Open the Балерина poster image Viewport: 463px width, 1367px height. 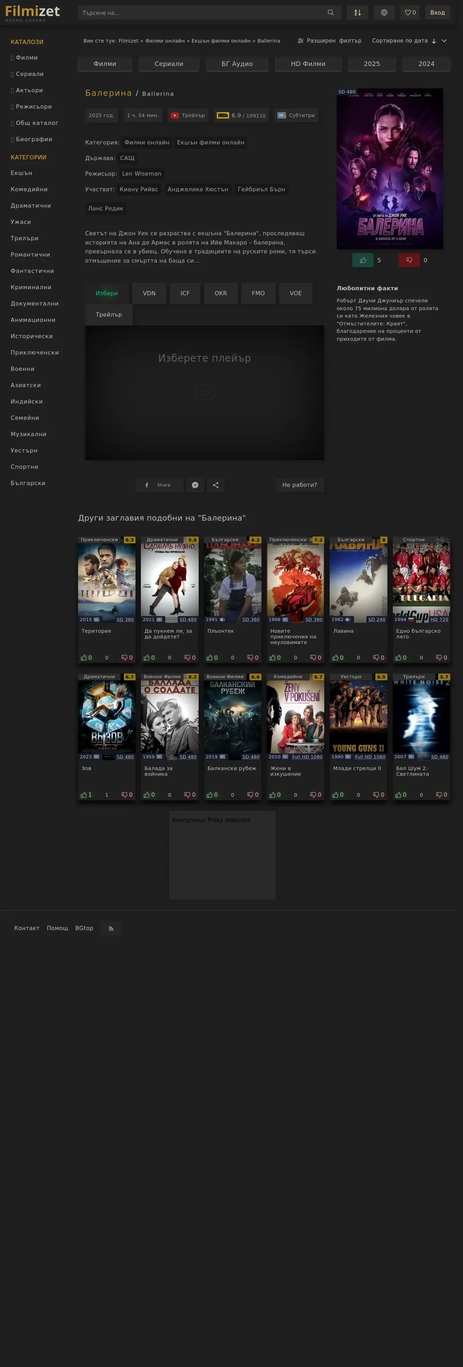(x=390, y=169)
